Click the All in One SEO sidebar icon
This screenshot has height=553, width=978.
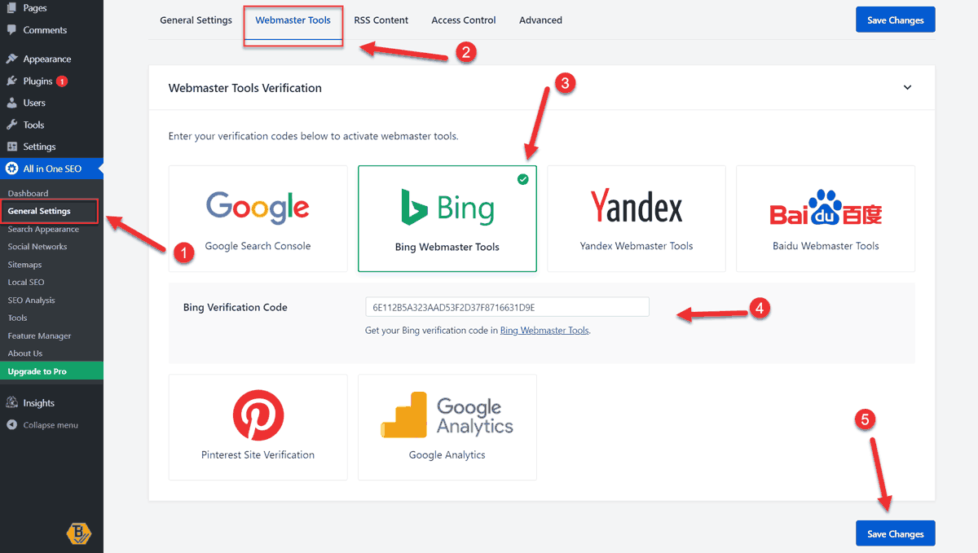tap(11, 169)
